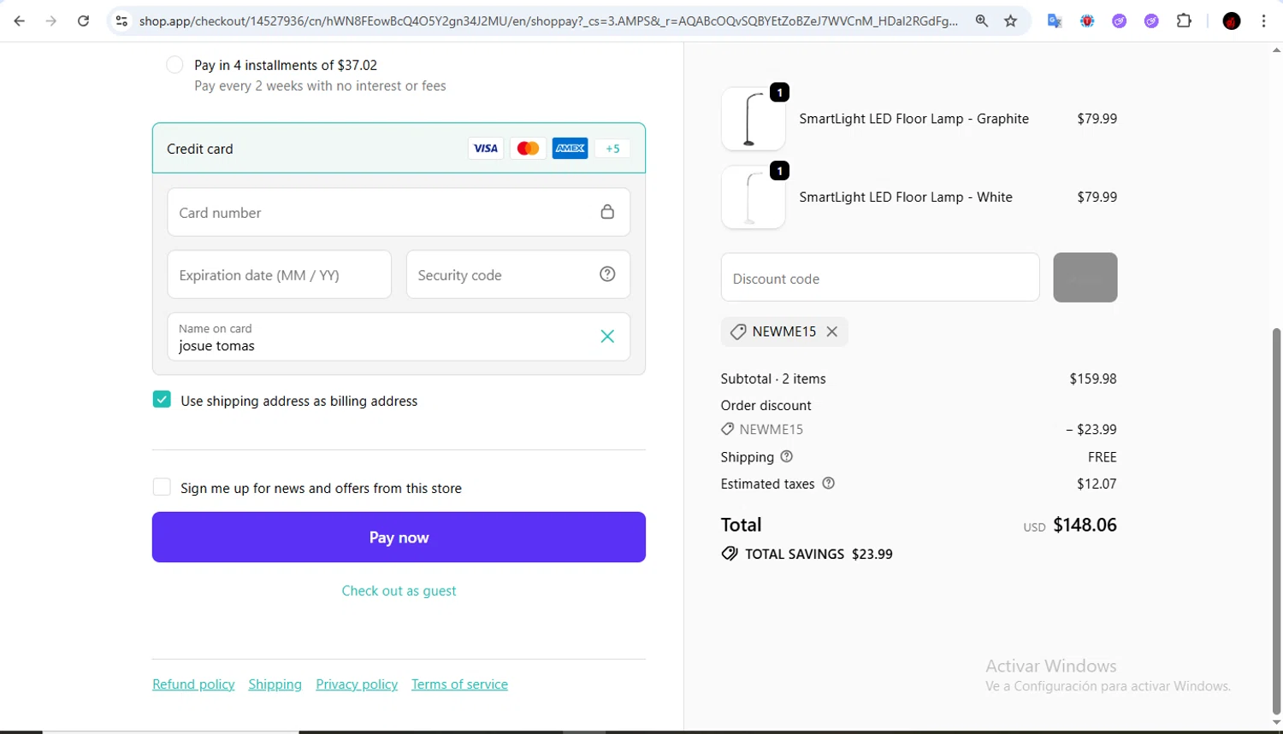The width and height of the screenshot is (1283, 734).
Task: Bookmark this page with the star
Action: (x=1011, y=21)
